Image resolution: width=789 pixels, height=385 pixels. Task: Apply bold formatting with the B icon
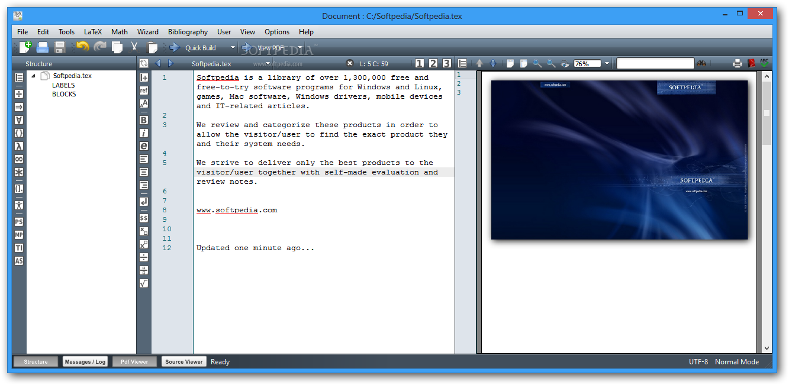coord(144,120)
